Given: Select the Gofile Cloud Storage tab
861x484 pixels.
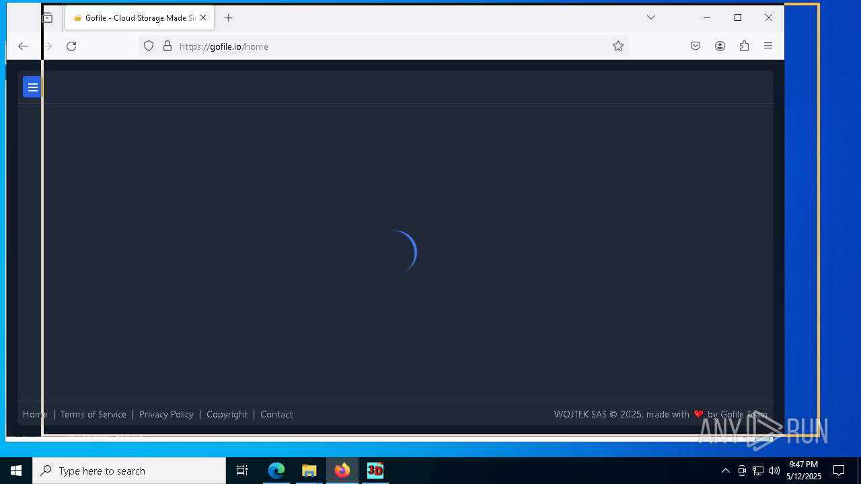Looking at the screenshot, I should coord(139,18).
